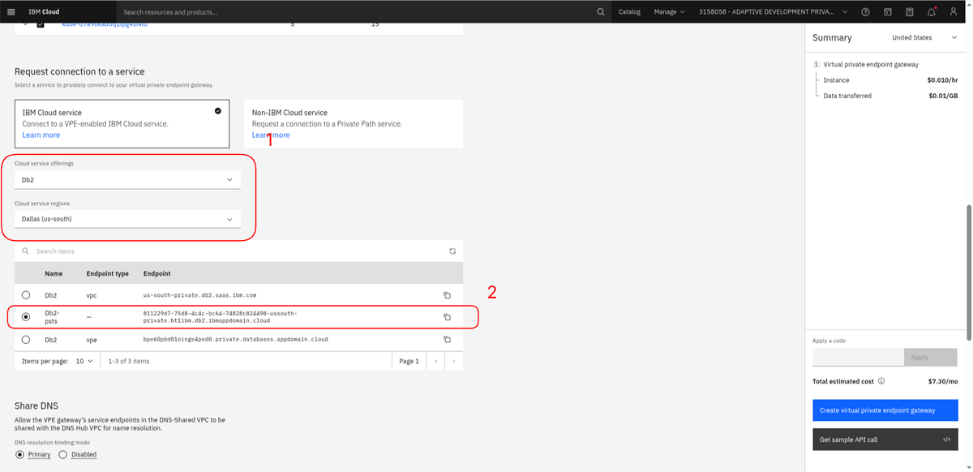
Task: Click Get sample API call button
Action: [885, 440]
